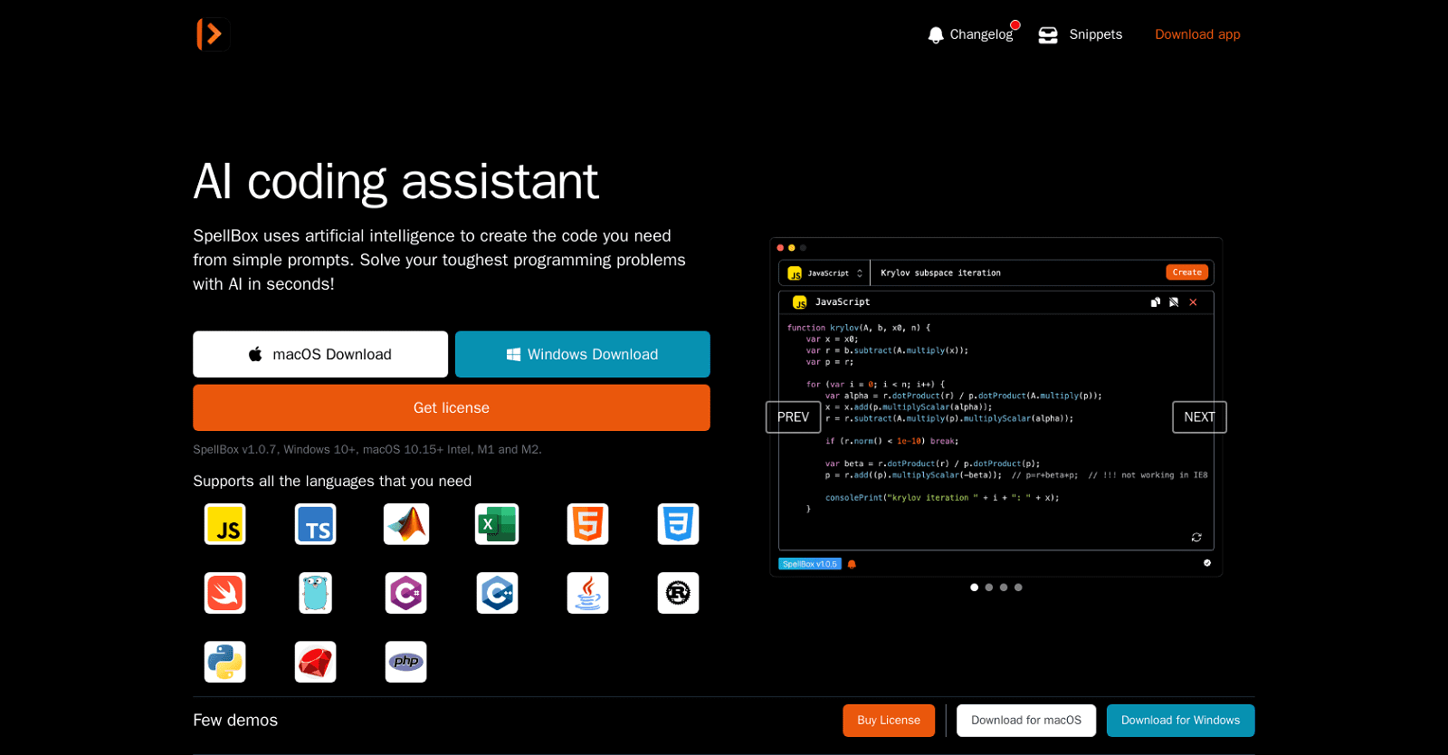Open the Download app link

coord(1197,34)
